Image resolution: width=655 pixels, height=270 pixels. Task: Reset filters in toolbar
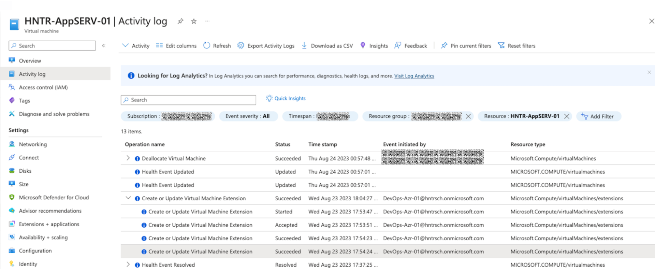pyautogui.click(x=516, y=46)
